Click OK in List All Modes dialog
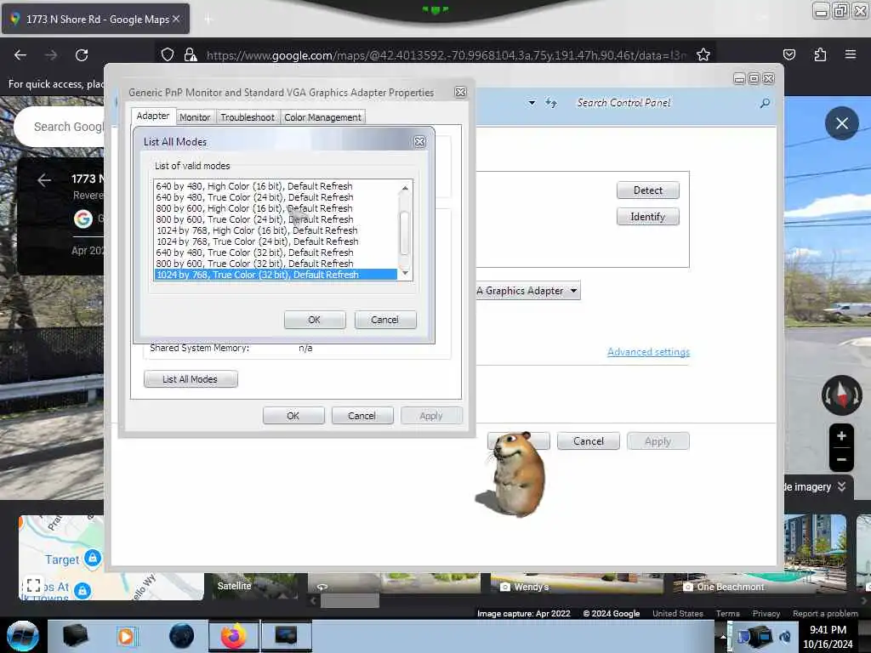This screenshot has width=871, height=653. click(315, 320)
